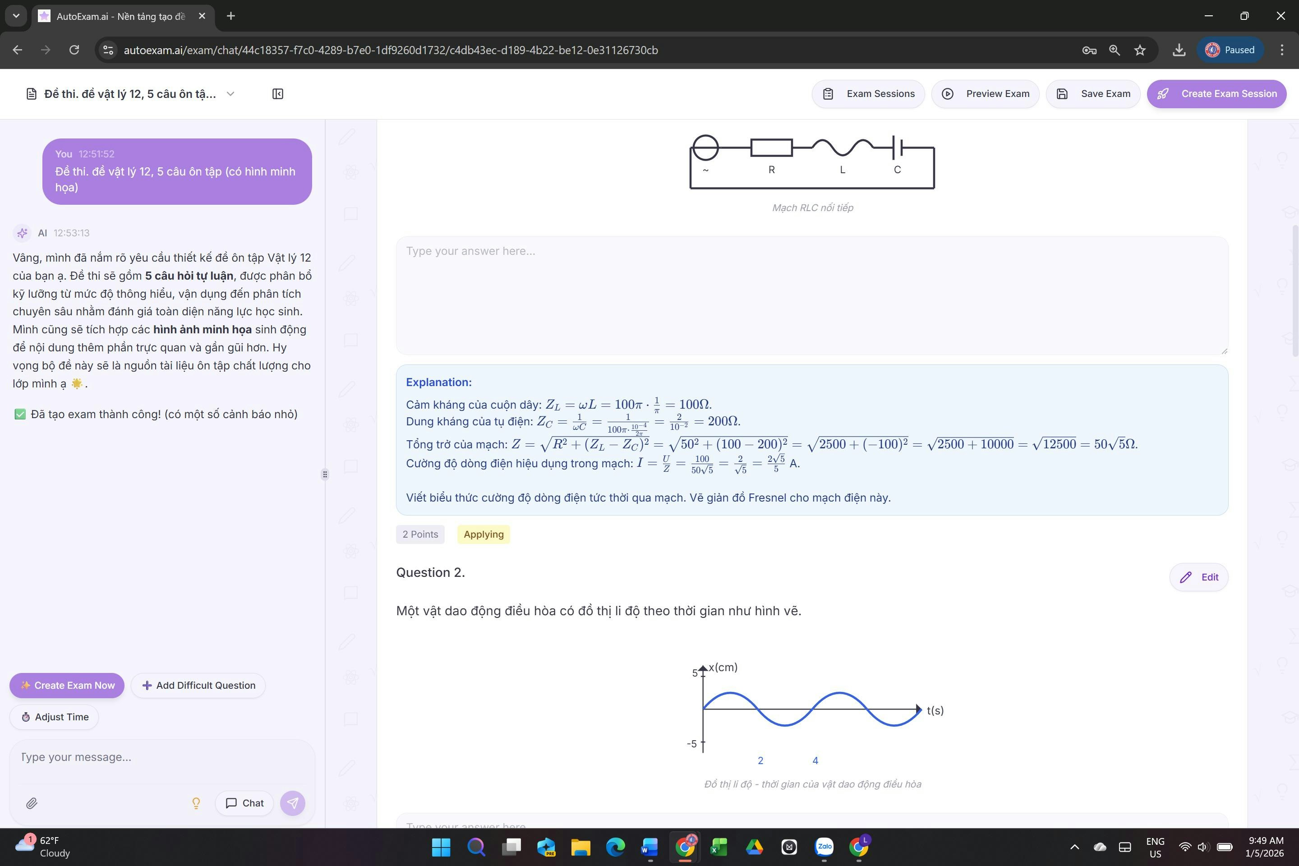Send the chat message with the paper plane

292,803
